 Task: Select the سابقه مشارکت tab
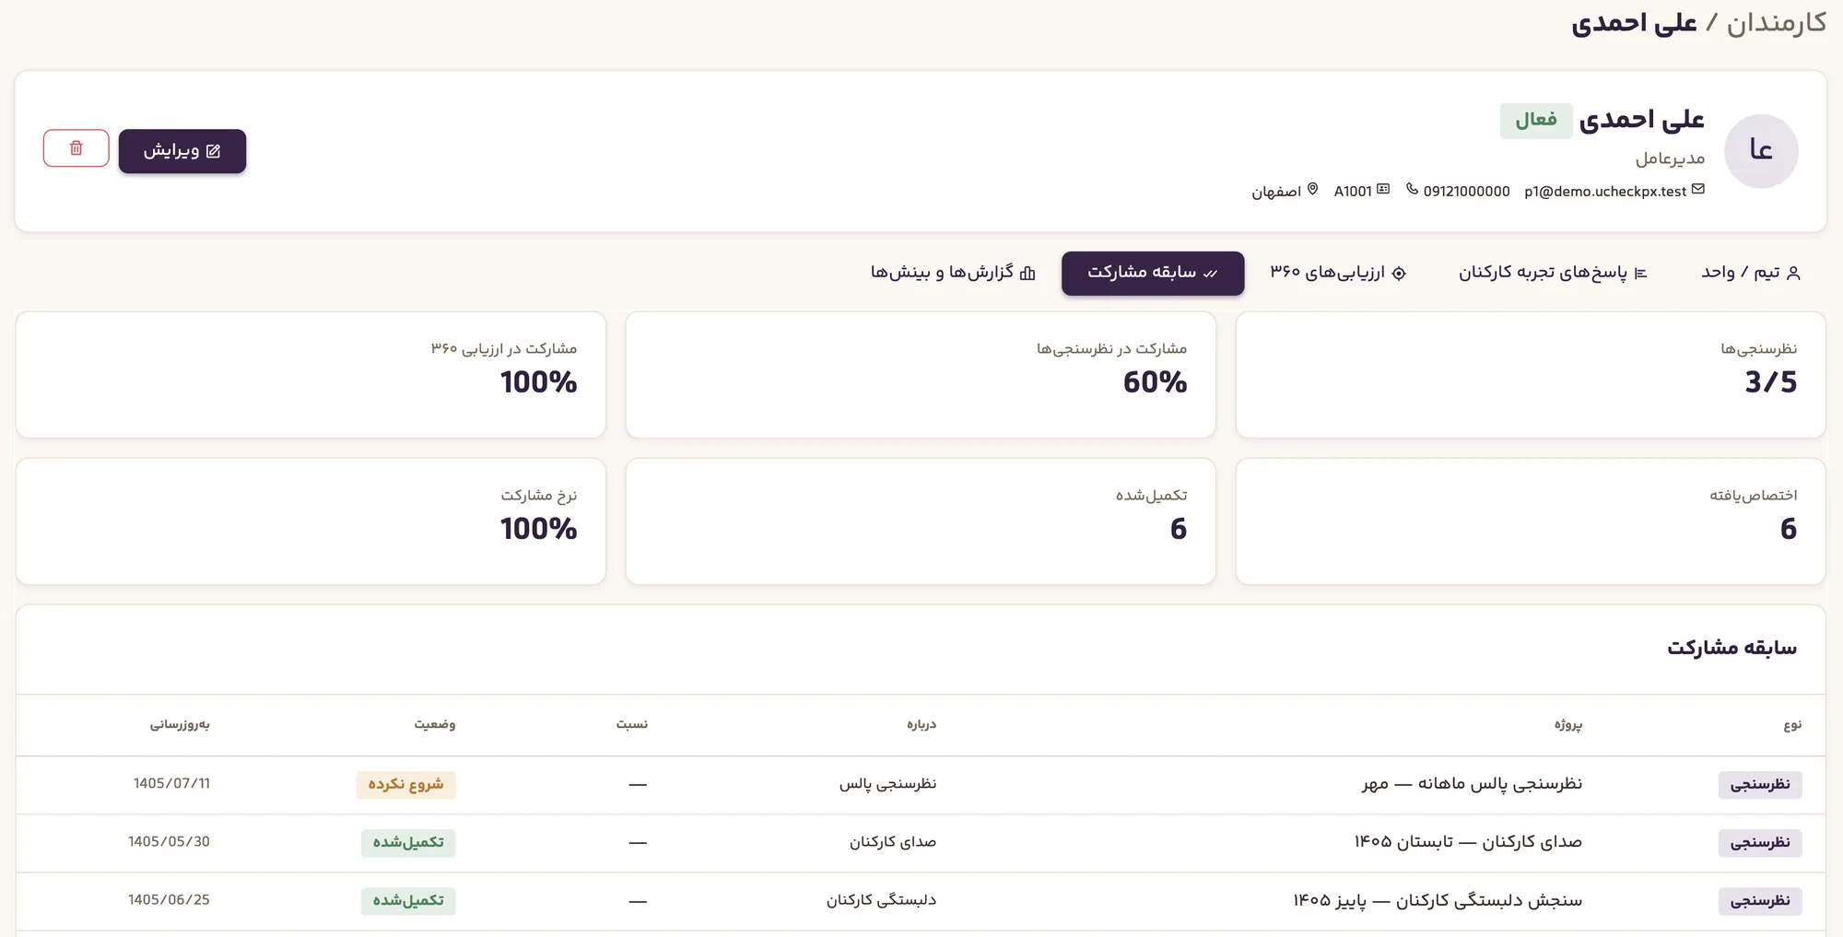point(1153,273)
